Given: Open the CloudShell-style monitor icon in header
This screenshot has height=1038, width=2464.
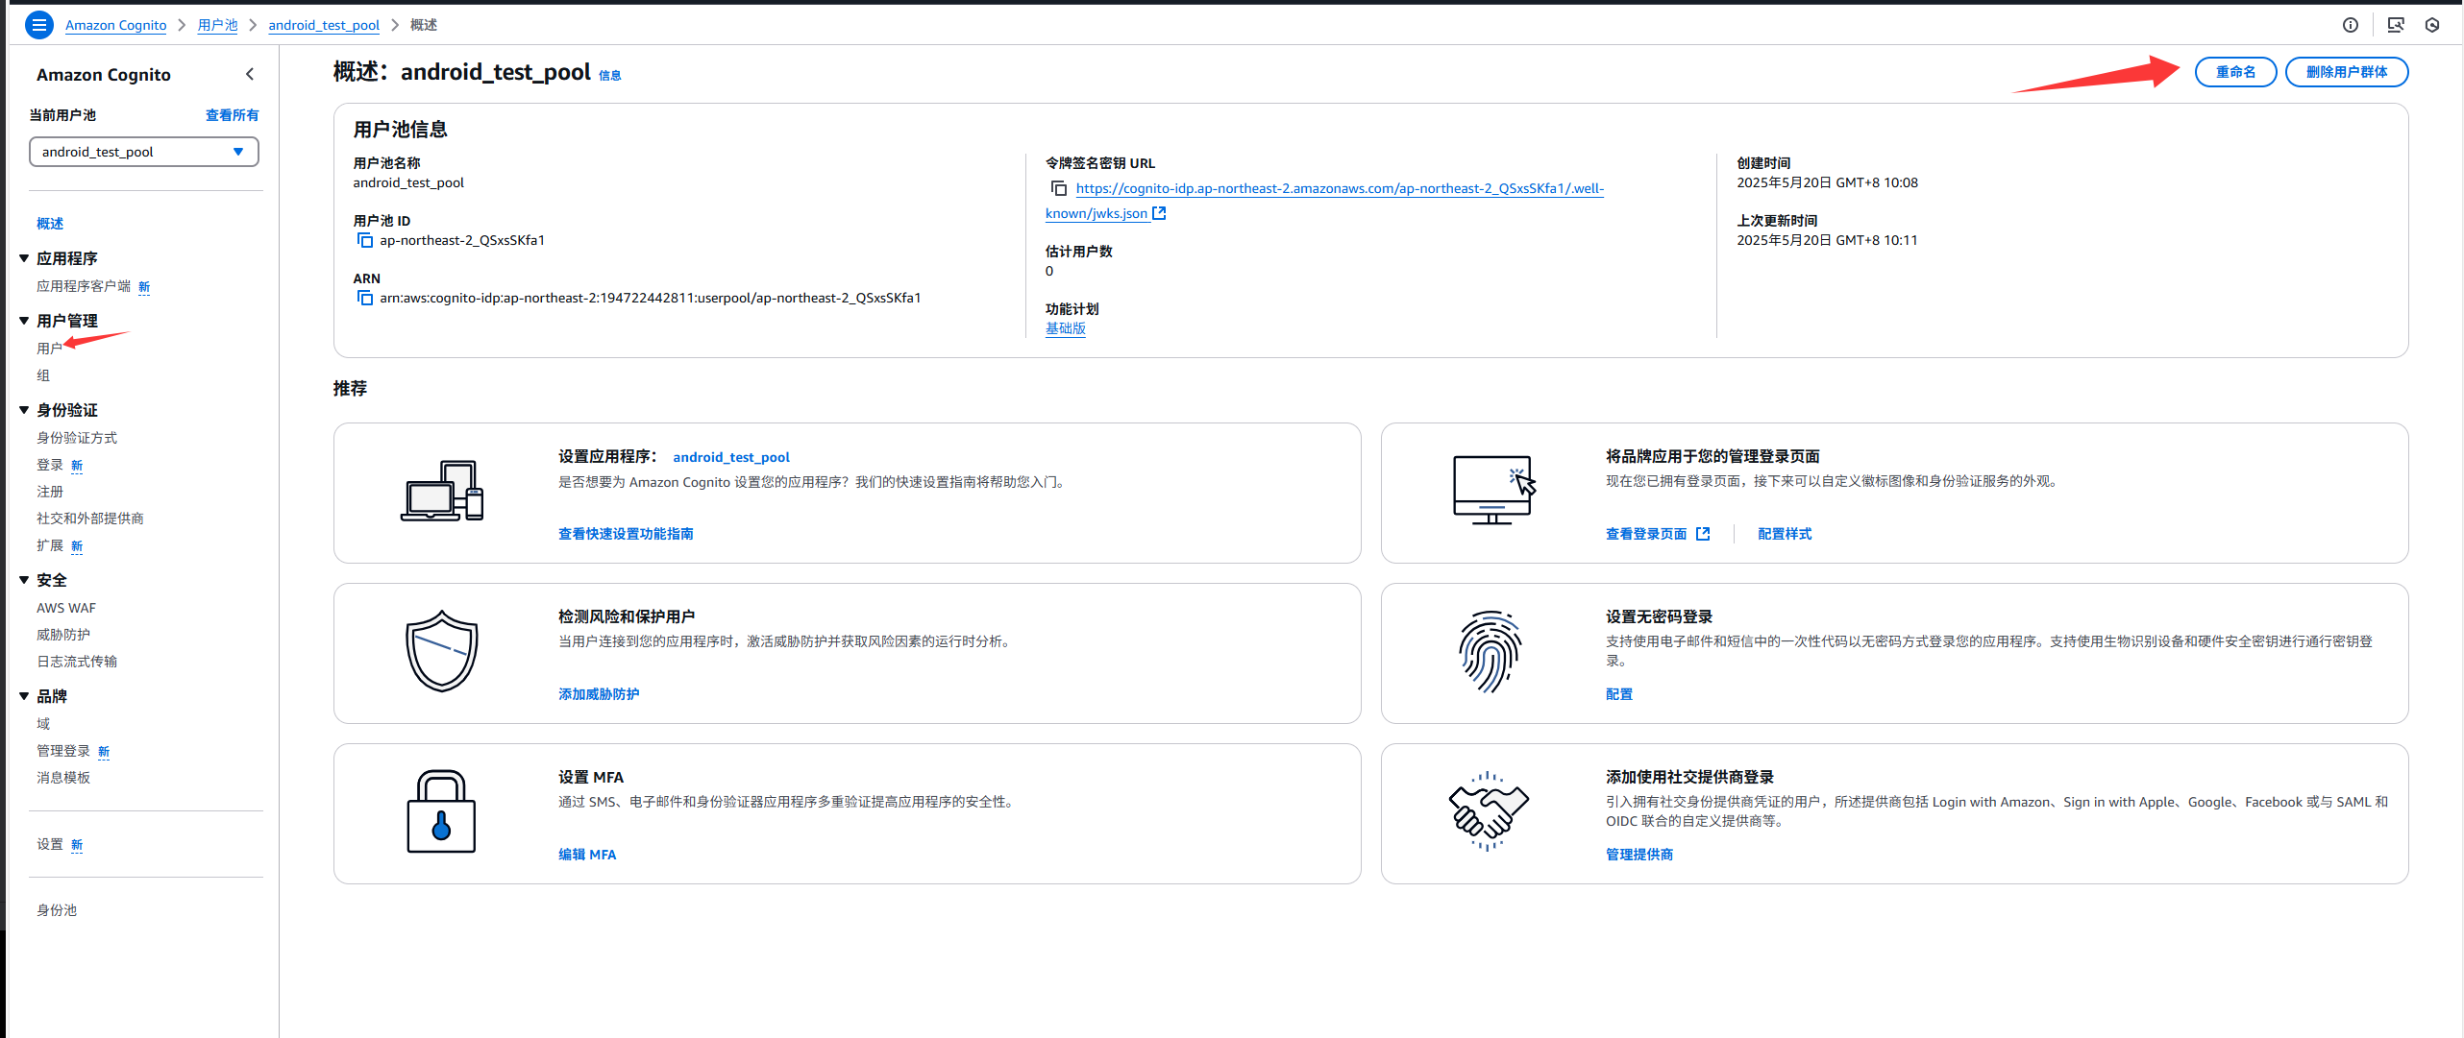Looking at the screenshot, I should pos(2396,25).
